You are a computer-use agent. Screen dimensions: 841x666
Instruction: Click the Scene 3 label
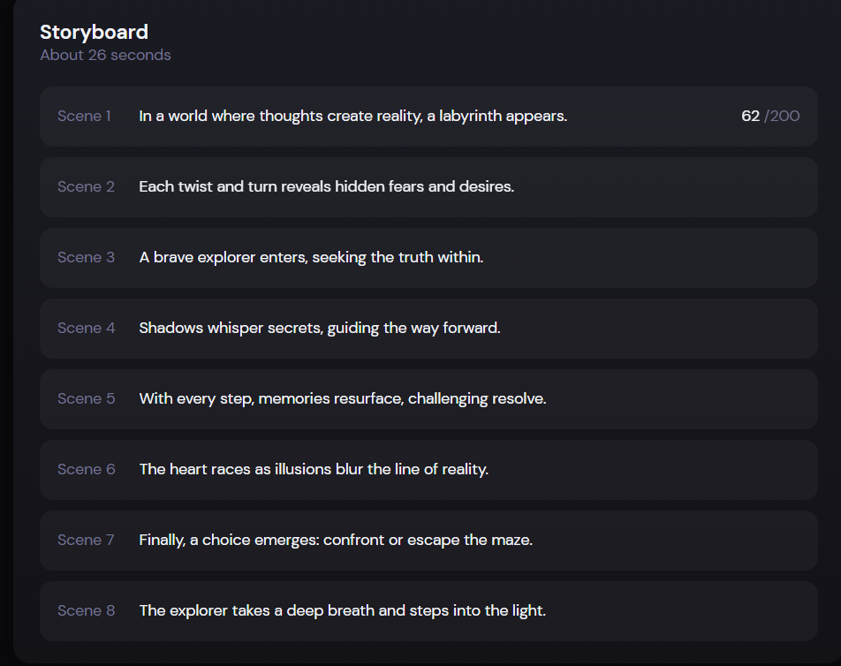pyautogui.click(x=86, y=257)
